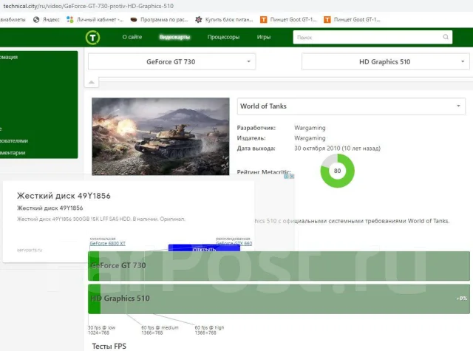Screen dimensions: 473x351
Task: Click the World of Tanks thumbnail image
Action: point(160,136)
